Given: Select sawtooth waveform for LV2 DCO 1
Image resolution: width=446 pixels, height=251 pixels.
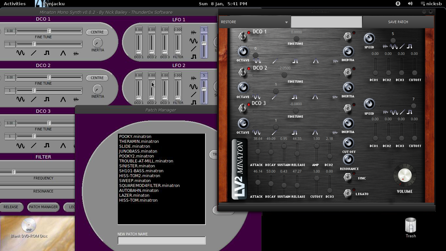Looking at the screenshot, I should coord(275,61).
